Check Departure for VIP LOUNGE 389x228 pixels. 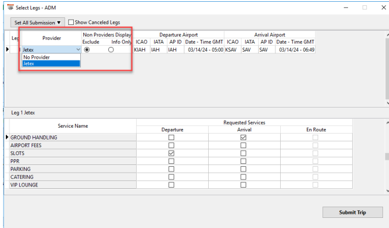click(x=171, y=185)
